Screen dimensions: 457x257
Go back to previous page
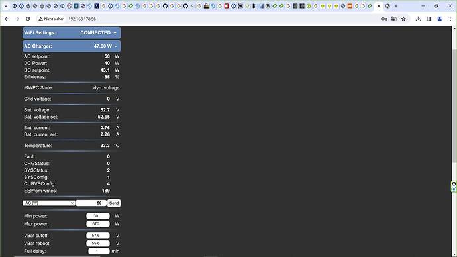click(x=7, y=19)
